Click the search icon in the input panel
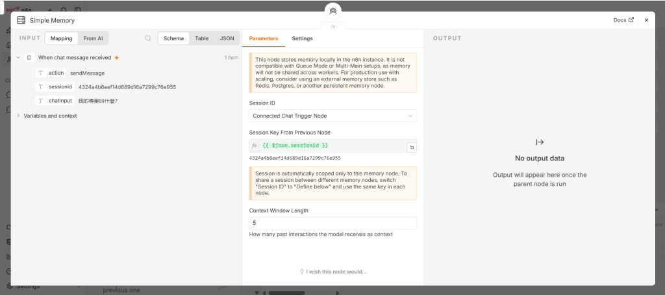This screenshot has width=665, height=295. 148,38
